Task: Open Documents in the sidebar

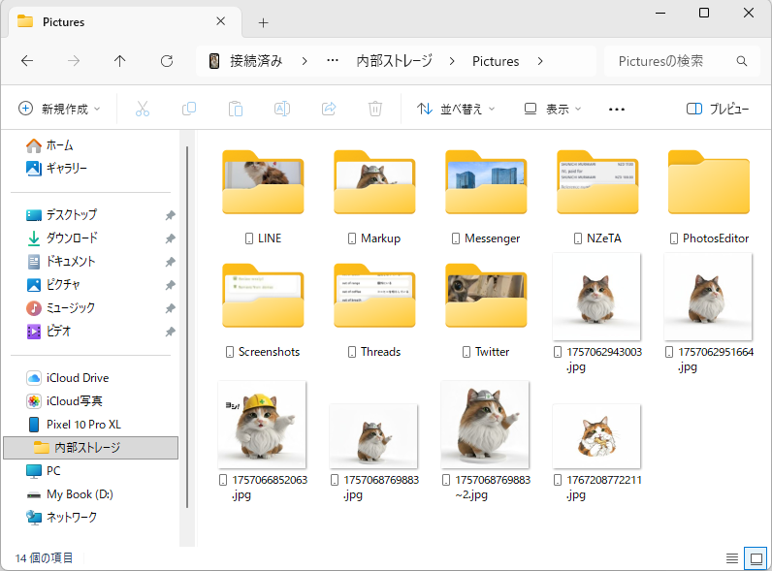Action: tap(60, 262)
